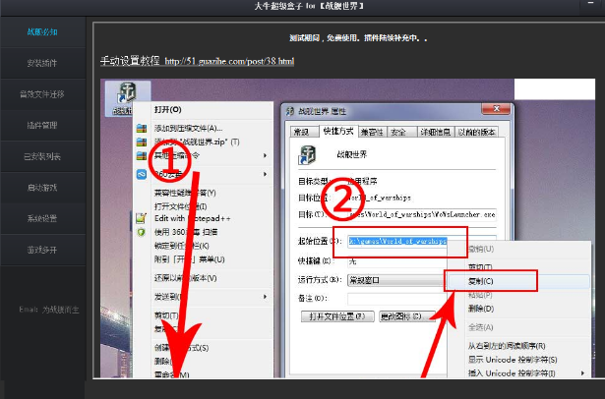
Task: Expand the 发送到 submenu arrow in tutorial menu
Action: (x=265, y=297)
